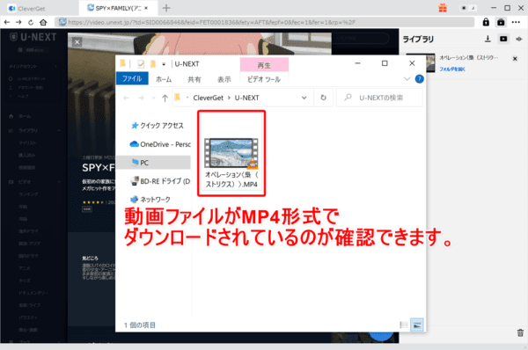Click the Explorer back arrow
Screen dimensions: 528x350
click(126, 98)
